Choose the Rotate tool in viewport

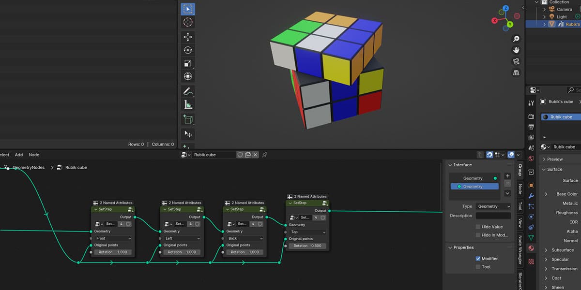click(188, 50)
